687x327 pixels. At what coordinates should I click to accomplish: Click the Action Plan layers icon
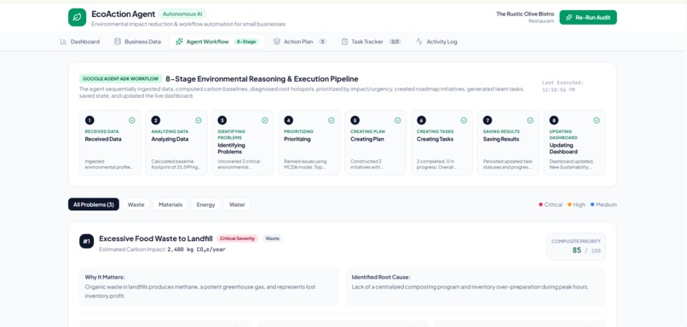pos(276,42)
